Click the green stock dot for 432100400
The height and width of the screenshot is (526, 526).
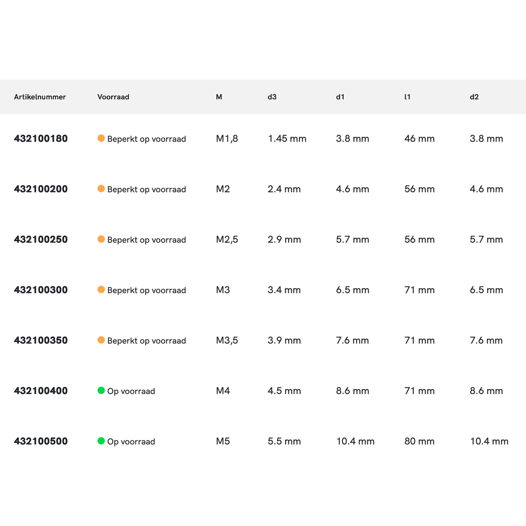click(x=101, y=390)
